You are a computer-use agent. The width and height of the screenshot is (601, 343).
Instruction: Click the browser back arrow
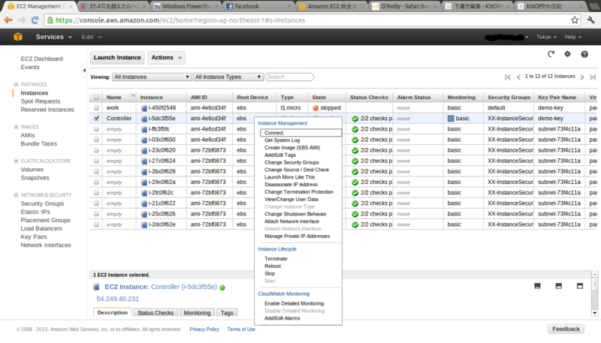pos(8,20)
